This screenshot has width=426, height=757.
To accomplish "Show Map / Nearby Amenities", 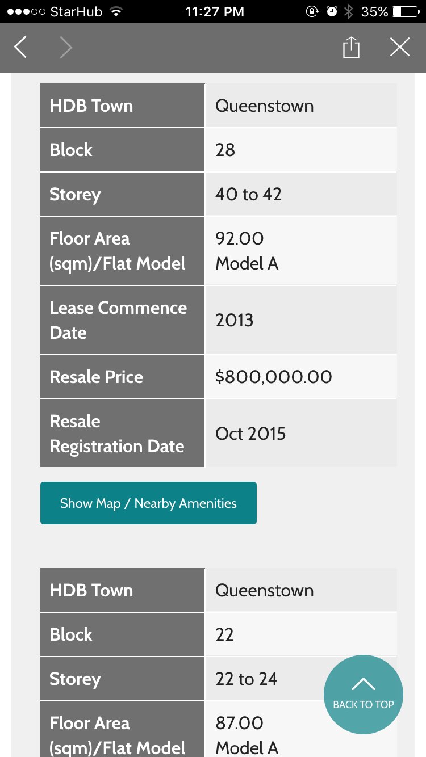I will tap(148, 503).
